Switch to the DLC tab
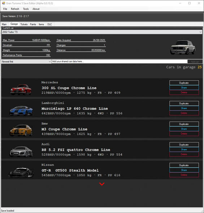Image resolution: width=204 pixels, height=213 pixels. [x=49, y=24]
